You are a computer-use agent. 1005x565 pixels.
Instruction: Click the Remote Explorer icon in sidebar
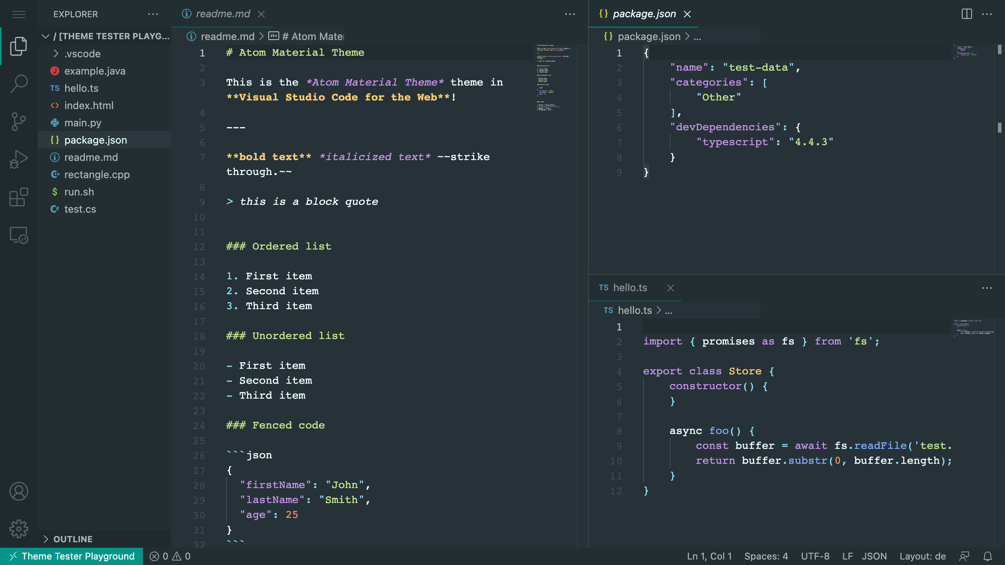click(x=18, y=235)
